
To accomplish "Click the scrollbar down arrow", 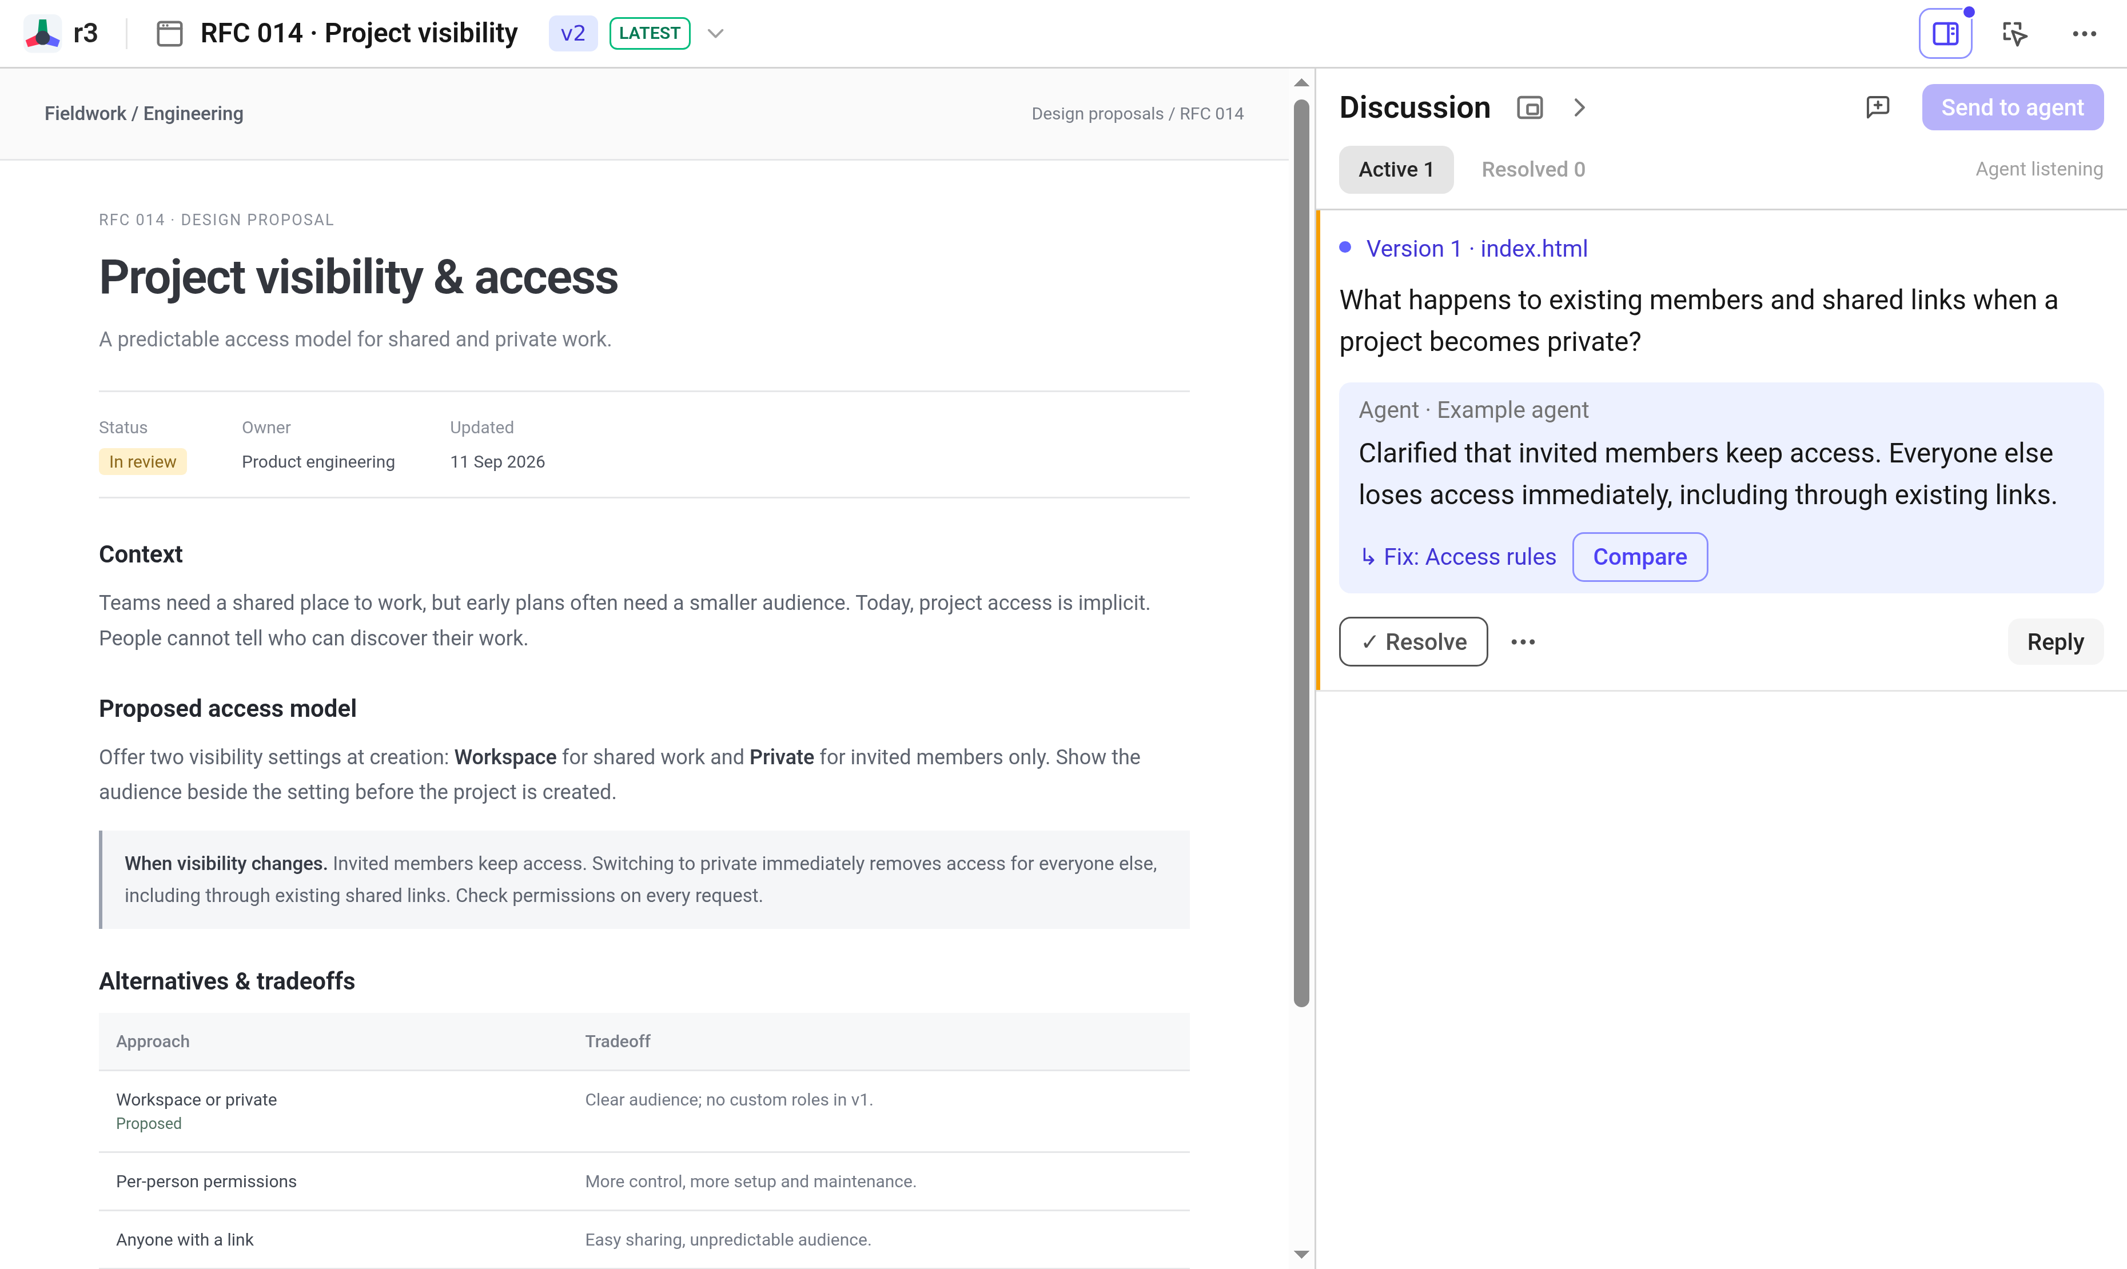I will [1301, 1254].
